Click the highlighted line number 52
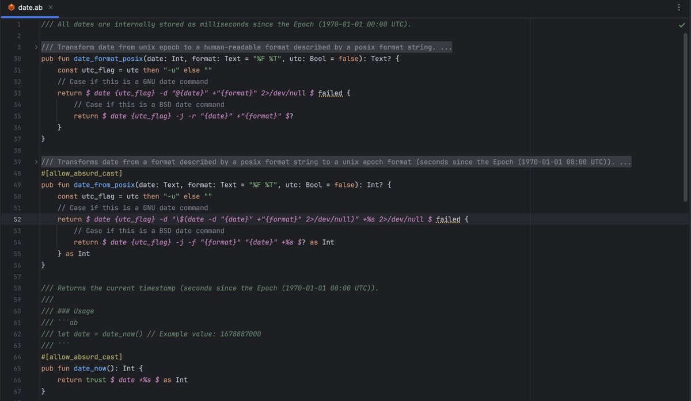This screenshot has width=691, height=401. tap(17, 219)
